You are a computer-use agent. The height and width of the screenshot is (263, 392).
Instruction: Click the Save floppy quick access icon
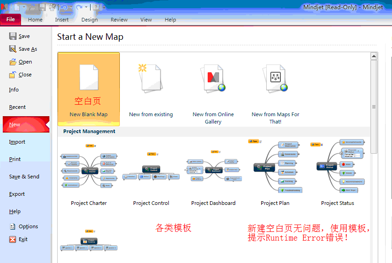point(42,7)
